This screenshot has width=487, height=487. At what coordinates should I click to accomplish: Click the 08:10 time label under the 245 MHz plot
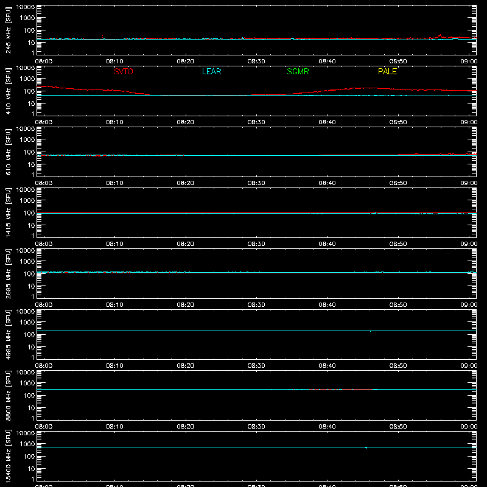[114, 61]
